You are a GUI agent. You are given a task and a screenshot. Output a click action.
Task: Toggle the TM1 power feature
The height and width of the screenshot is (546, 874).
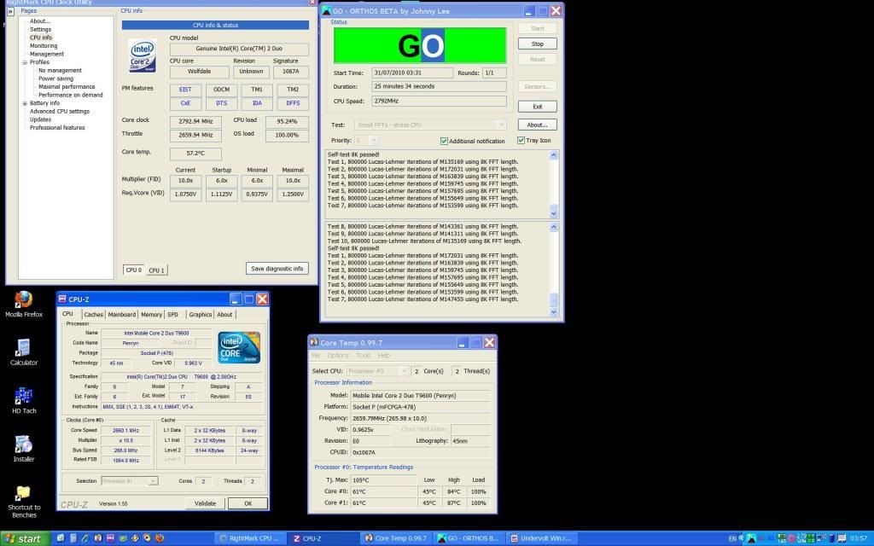click(x=256, y=90)
